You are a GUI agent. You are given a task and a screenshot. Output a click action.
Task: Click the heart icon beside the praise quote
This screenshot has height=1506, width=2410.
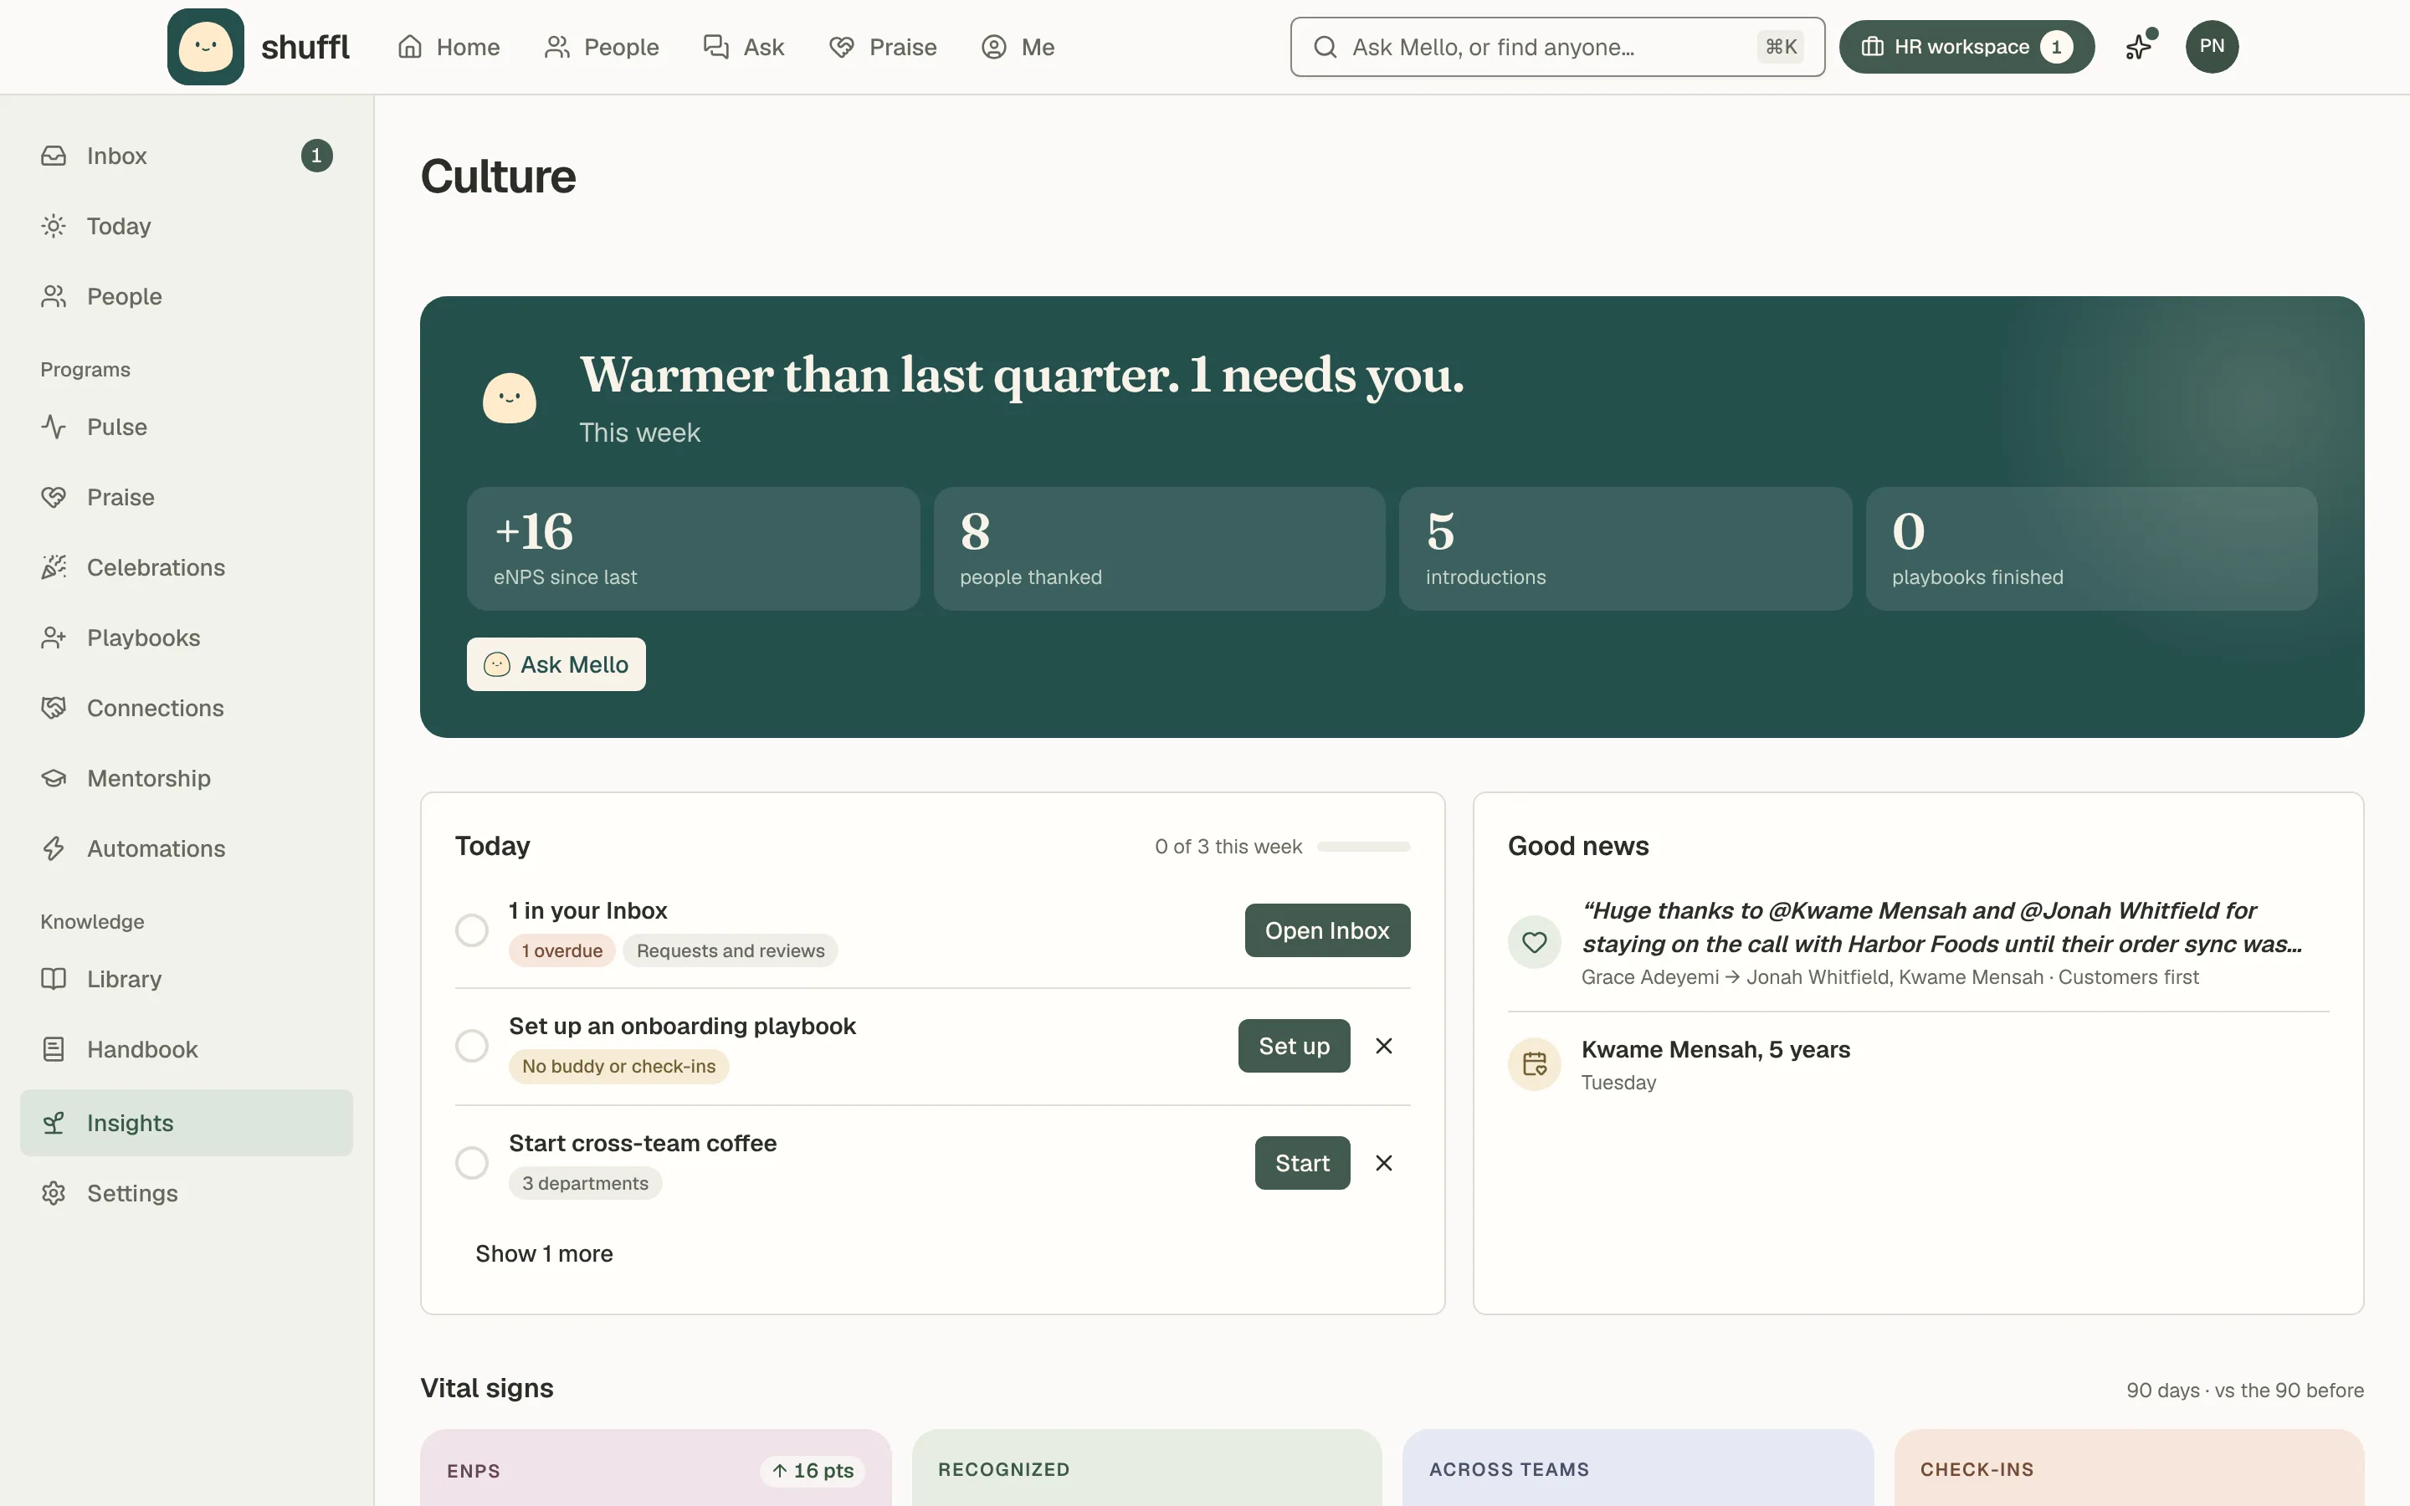tap(1535, 941)
